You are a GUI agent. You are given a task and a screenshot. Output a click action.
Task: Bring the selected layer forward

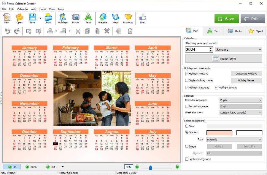tap(28, 31)
